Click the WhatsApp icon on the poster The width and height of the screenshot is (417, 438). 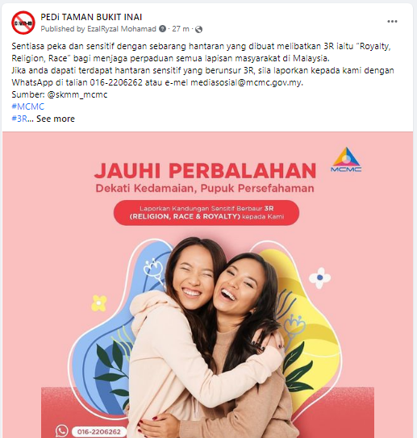click(x=62, y=431)
